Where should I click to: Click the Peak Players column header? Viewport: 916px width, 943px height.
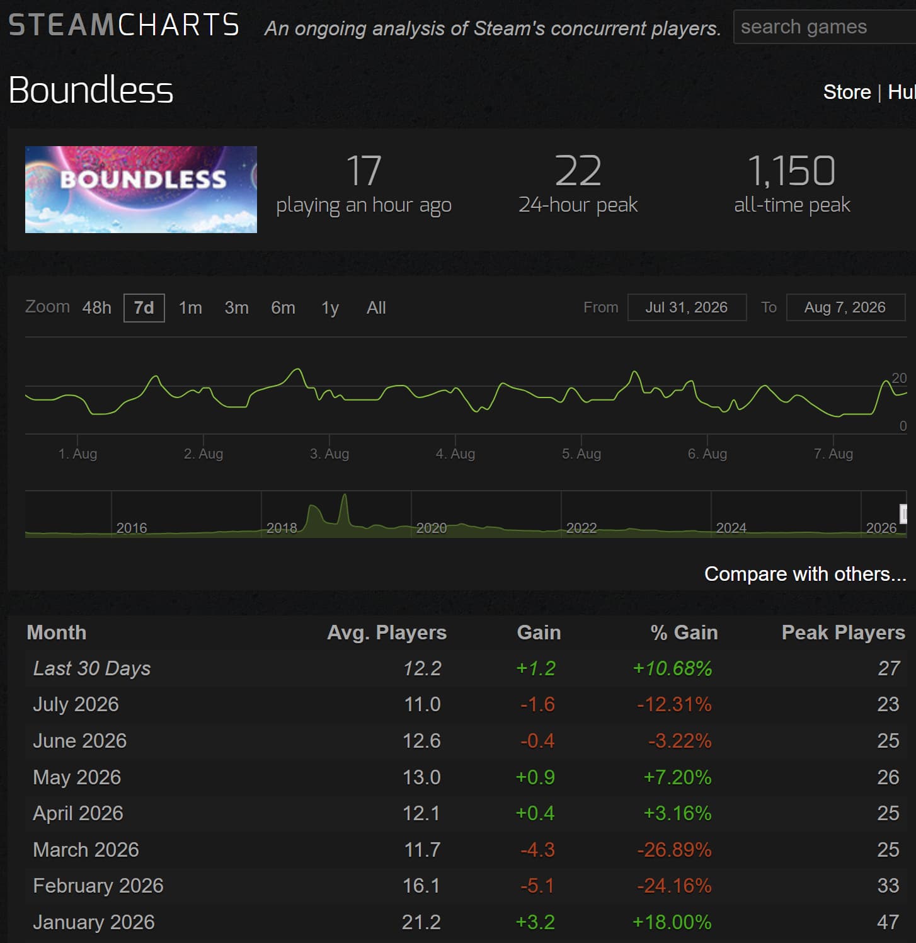[844, 632]
